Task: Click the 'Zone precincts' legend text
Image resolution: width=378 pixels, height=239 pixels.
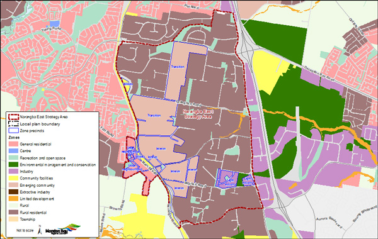Action: click(x=32, y=131)
